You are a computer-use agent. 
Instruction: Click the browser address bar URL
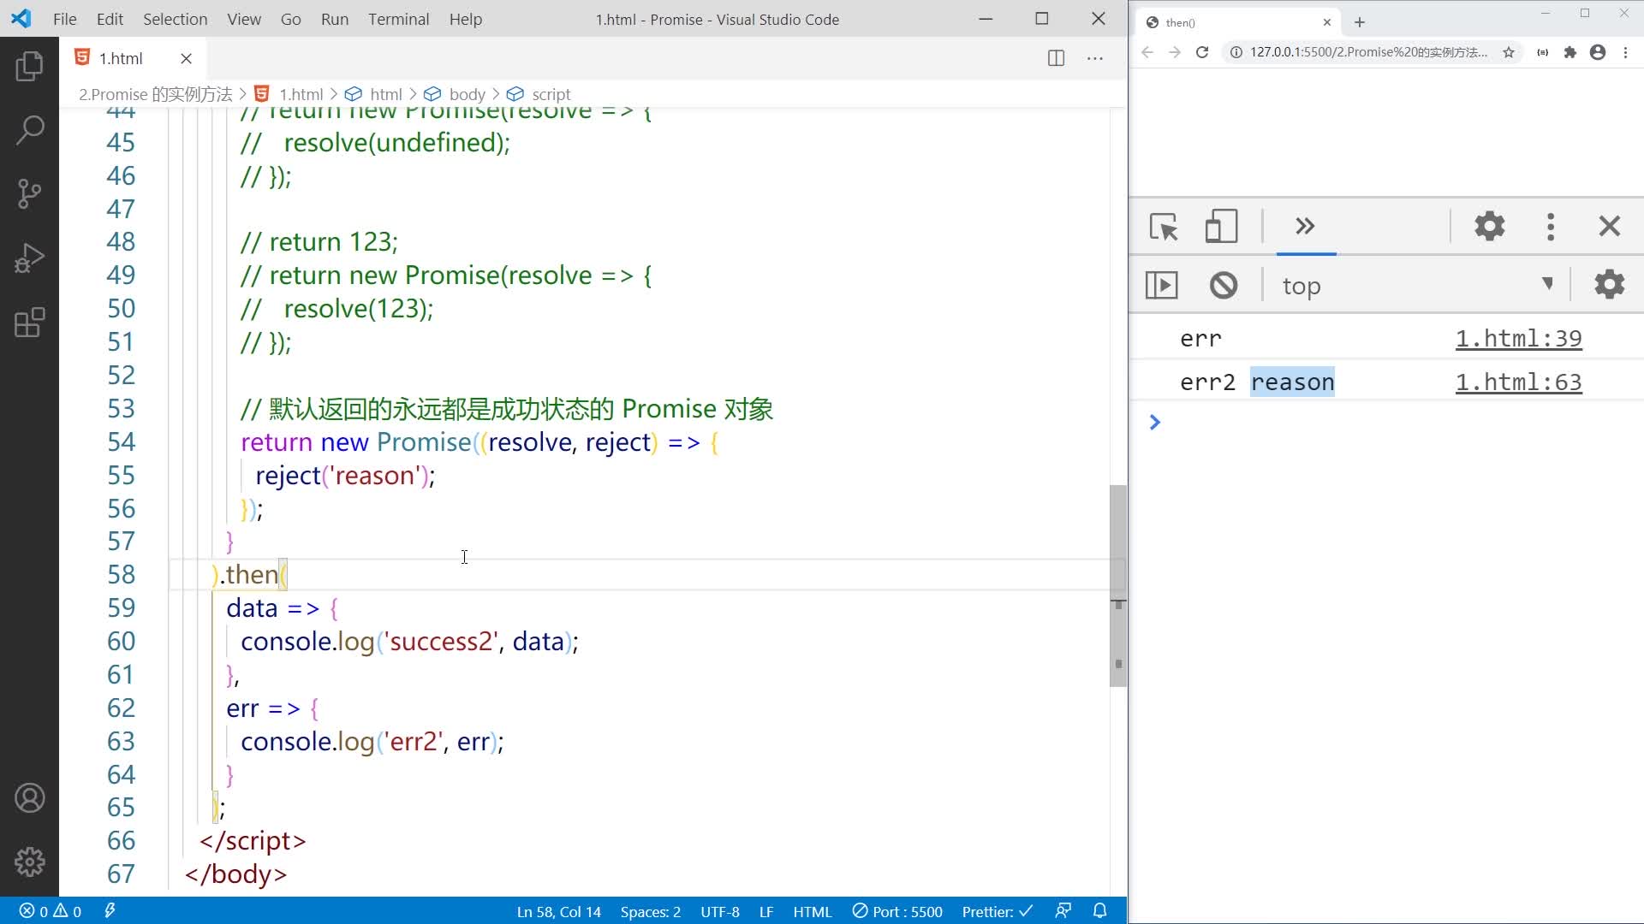pyautogui.click(x=1367, y=52)
